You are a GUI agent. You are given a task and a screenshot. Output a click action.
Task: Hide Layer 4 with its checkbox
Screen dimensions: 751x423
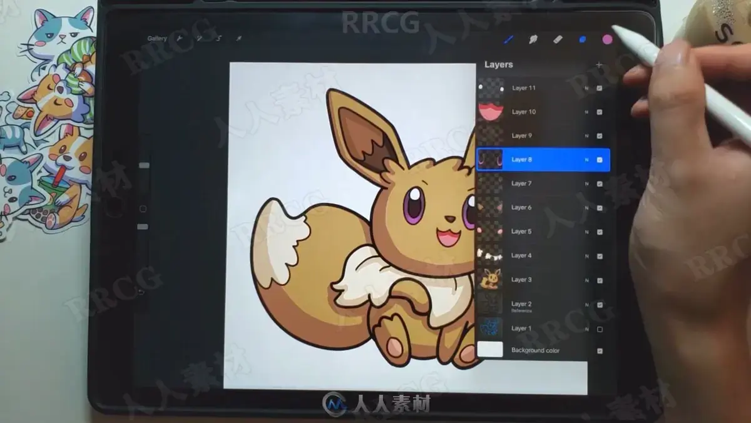click(x=600, y=256)
